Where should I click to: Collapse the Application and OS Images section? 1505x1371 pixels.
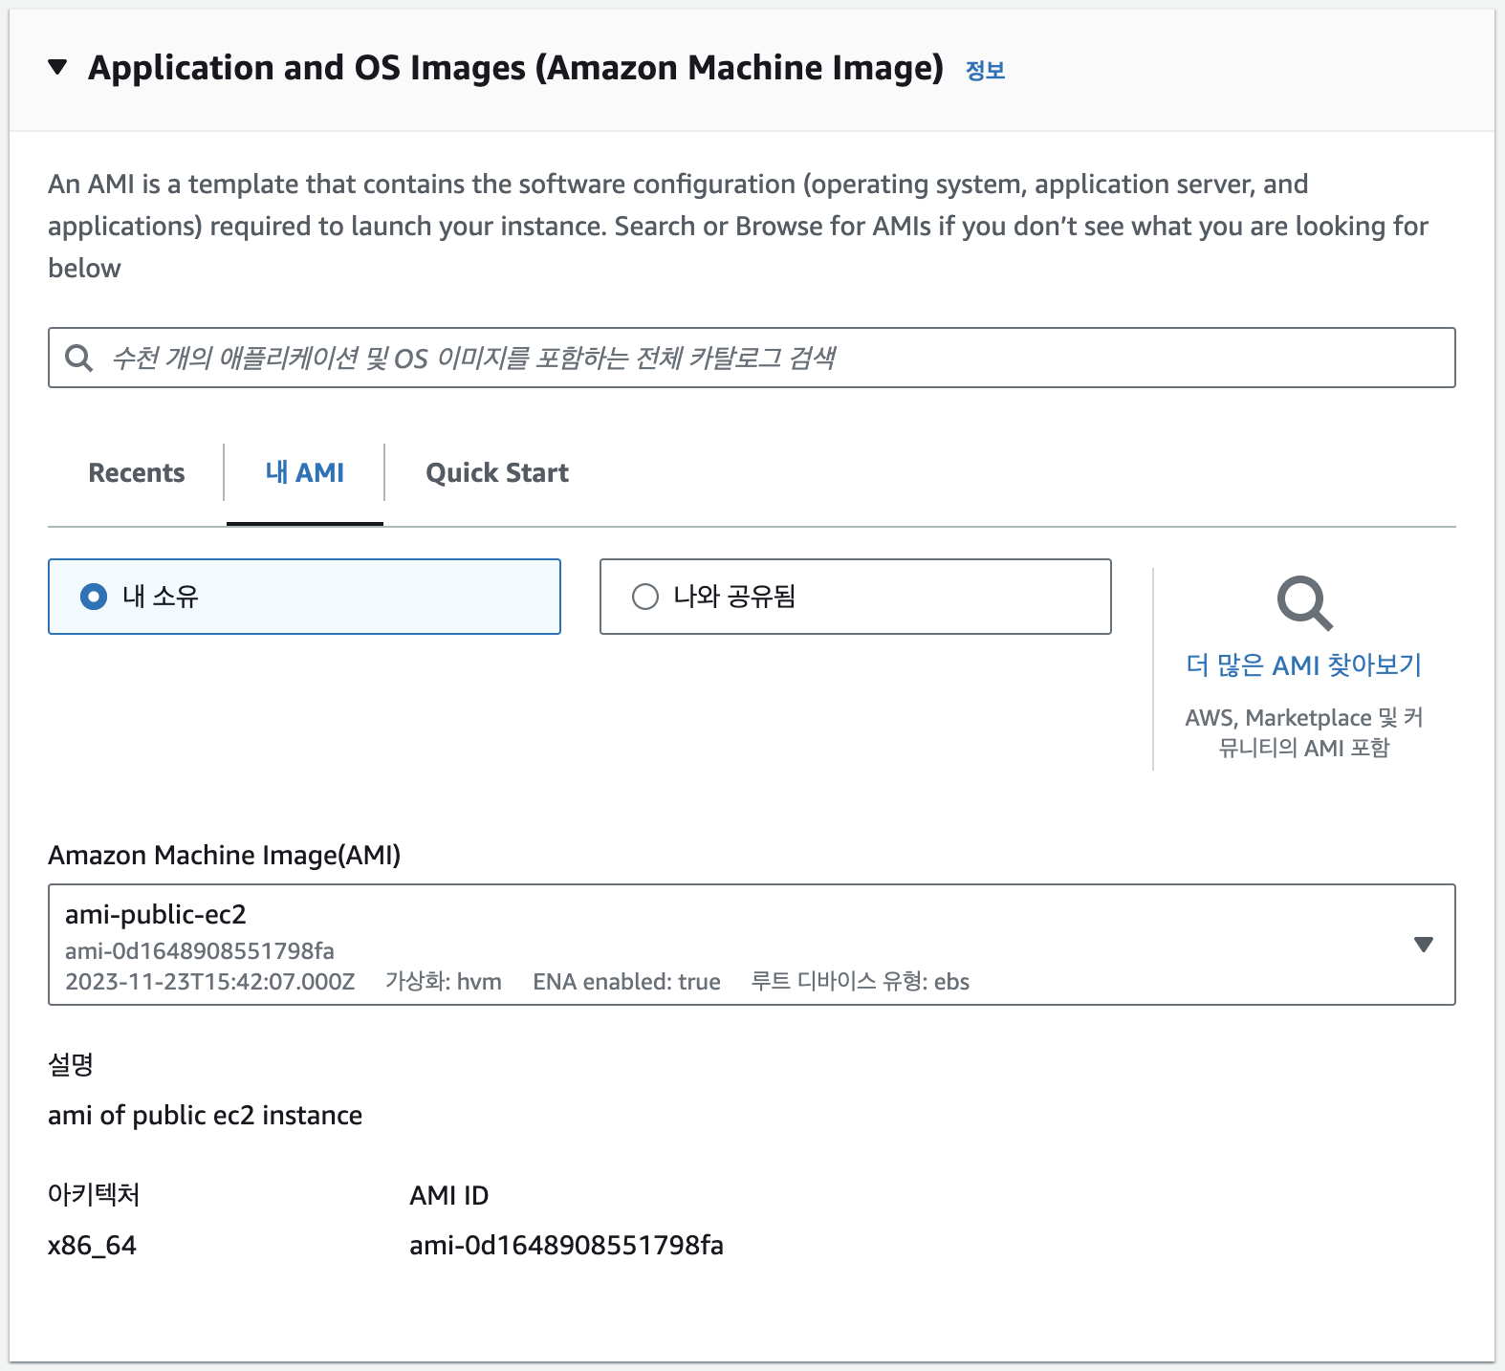click(x=57, y=67)
